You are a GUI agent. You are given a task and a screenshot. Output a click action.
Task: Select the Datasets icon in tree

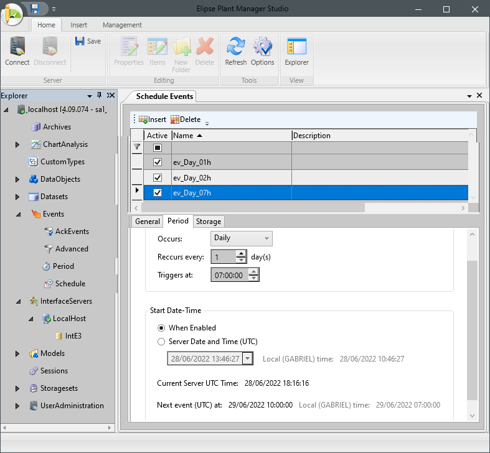click(x=33, y=197)
